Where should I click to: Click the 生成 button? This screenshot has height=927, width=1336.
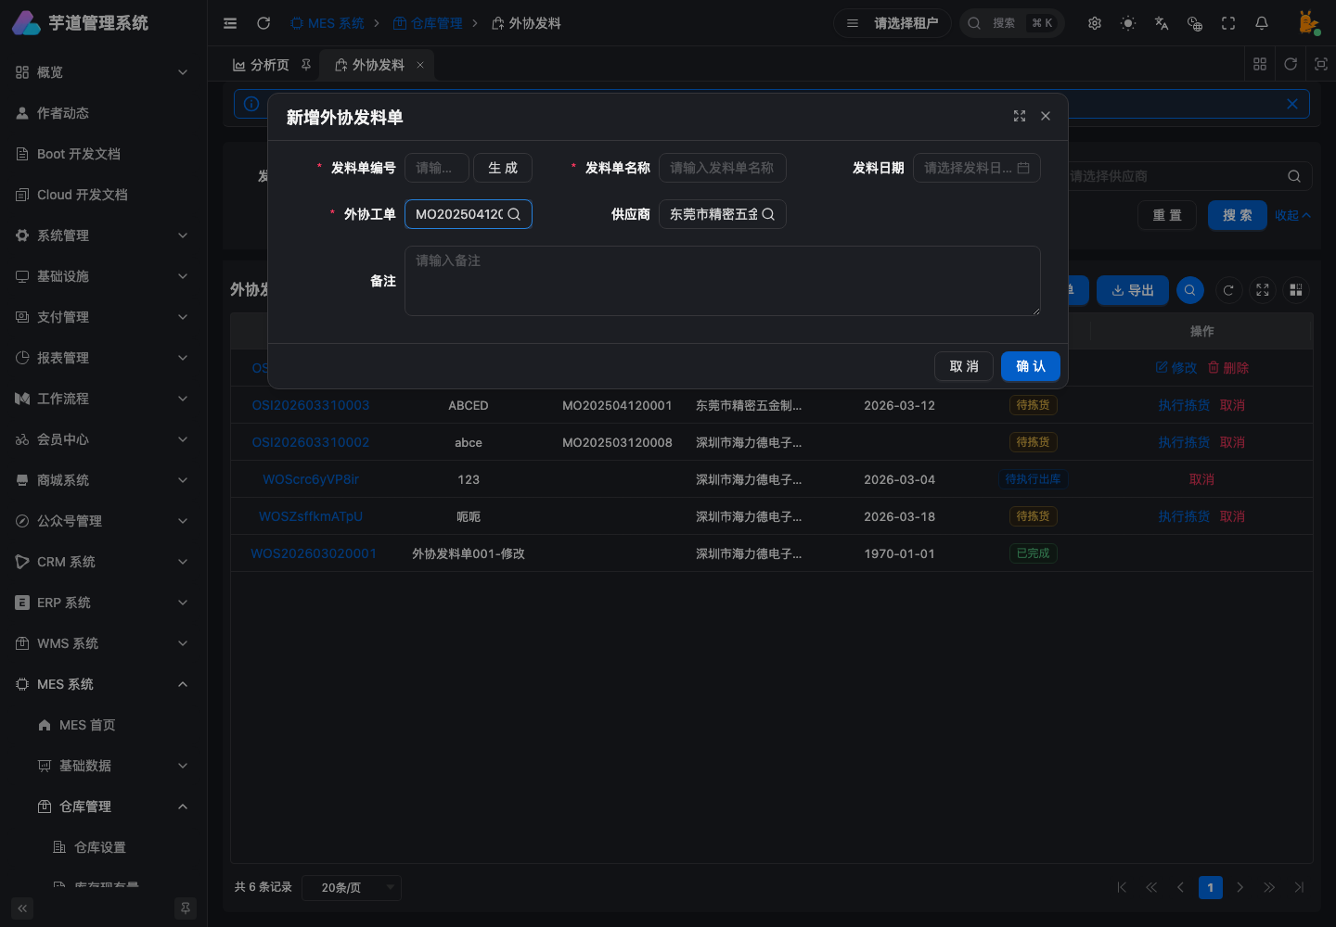tap(503, 168)
